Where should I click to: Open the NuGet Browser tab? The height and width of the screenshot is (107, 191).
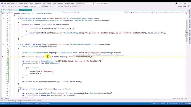click(32, 101)
